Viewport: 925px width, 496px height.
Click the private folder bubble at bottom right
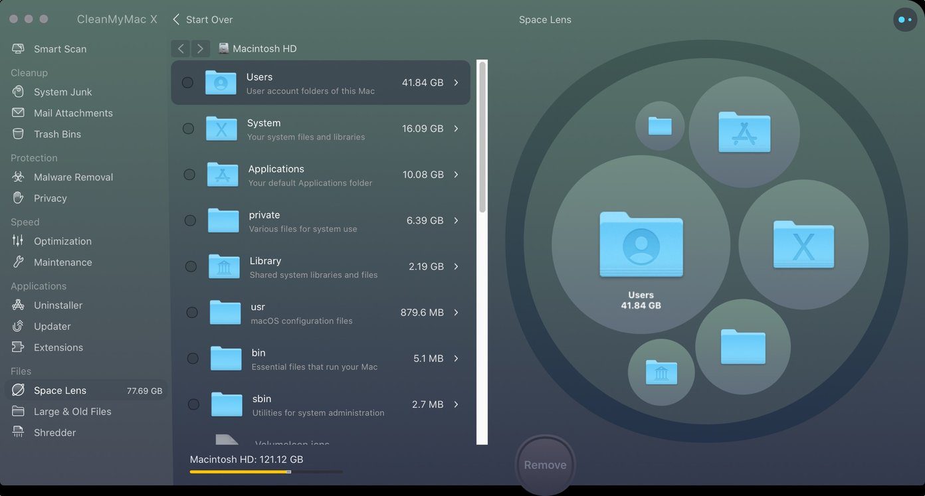click(743, 347)
